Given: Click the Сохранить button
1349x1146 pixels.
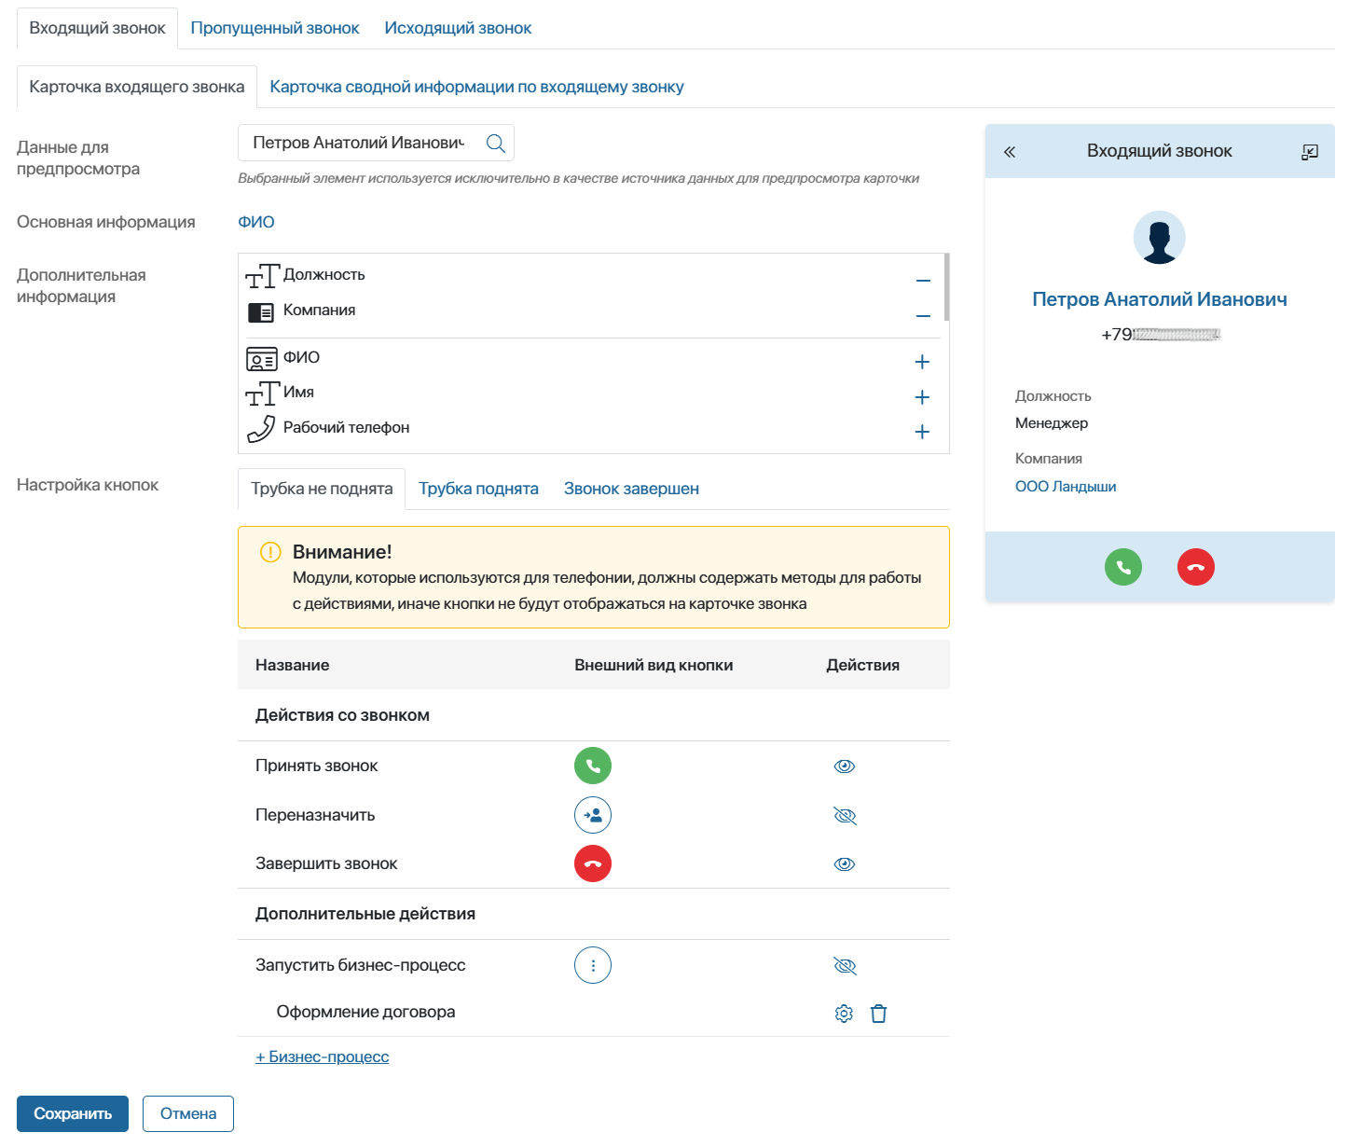Looking at the screenshot, I should coord(73,1113).
